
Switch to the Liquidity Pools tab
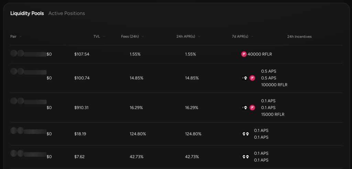click(27, 13)
